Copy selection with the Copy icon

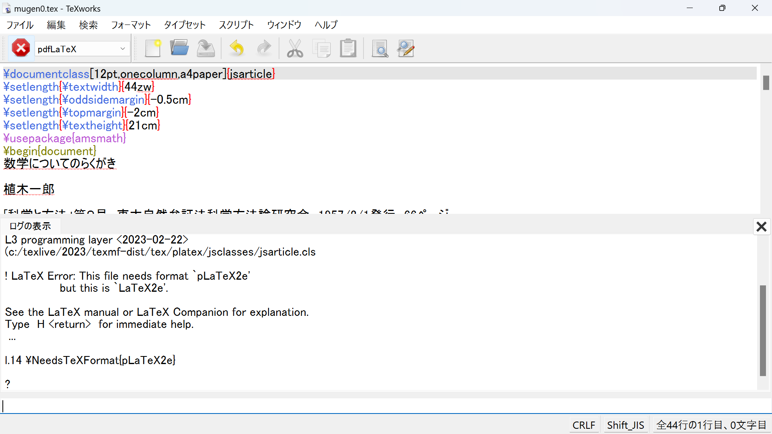[x=322, y=49]
